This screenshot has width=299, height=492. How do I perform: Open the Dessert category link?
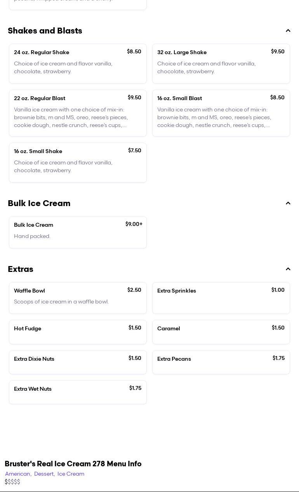(x=44, y=474)
